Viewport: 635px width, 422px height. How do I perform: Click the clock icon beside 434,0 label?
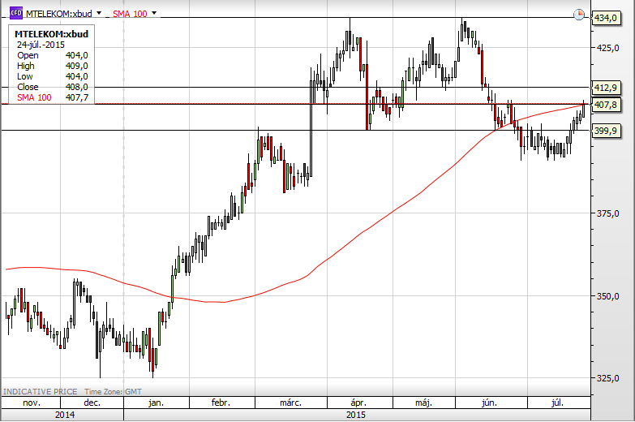coord(579,15)
